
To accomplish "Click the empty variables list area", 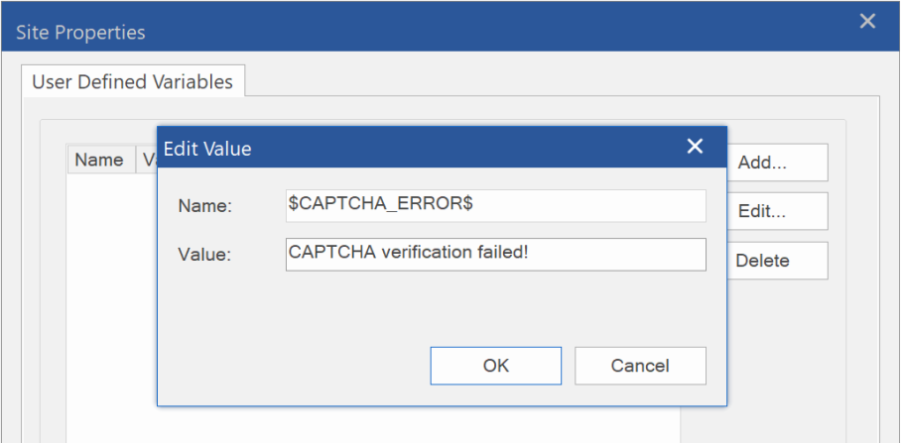I will point(109,297).
